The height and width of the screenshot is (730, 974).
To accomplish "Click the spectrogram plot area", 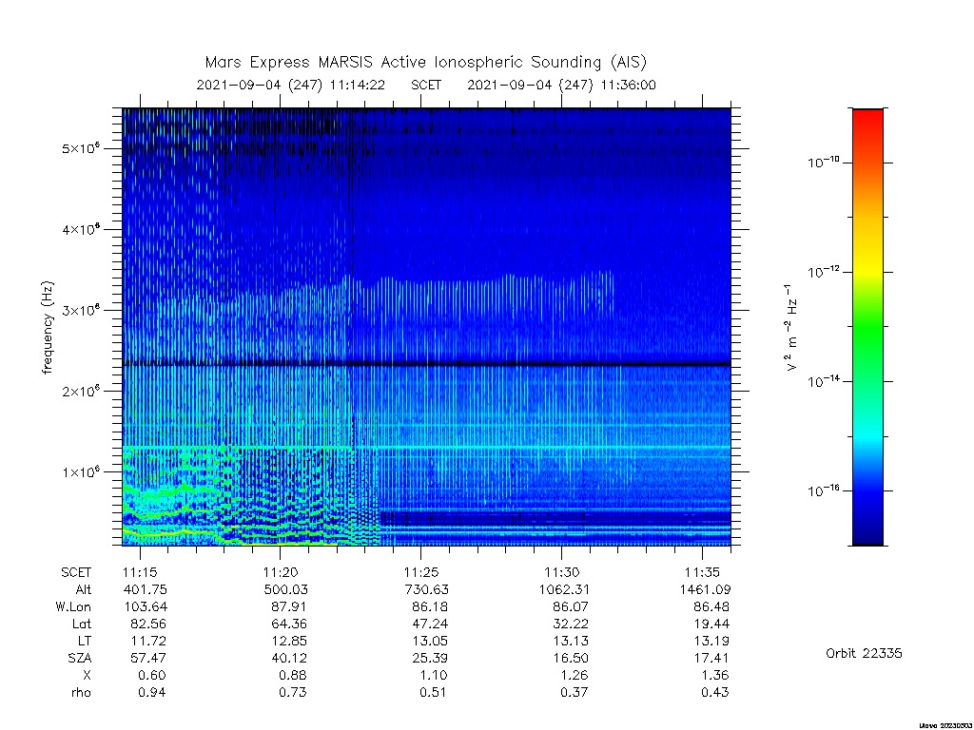I will [x=427, y=327].
